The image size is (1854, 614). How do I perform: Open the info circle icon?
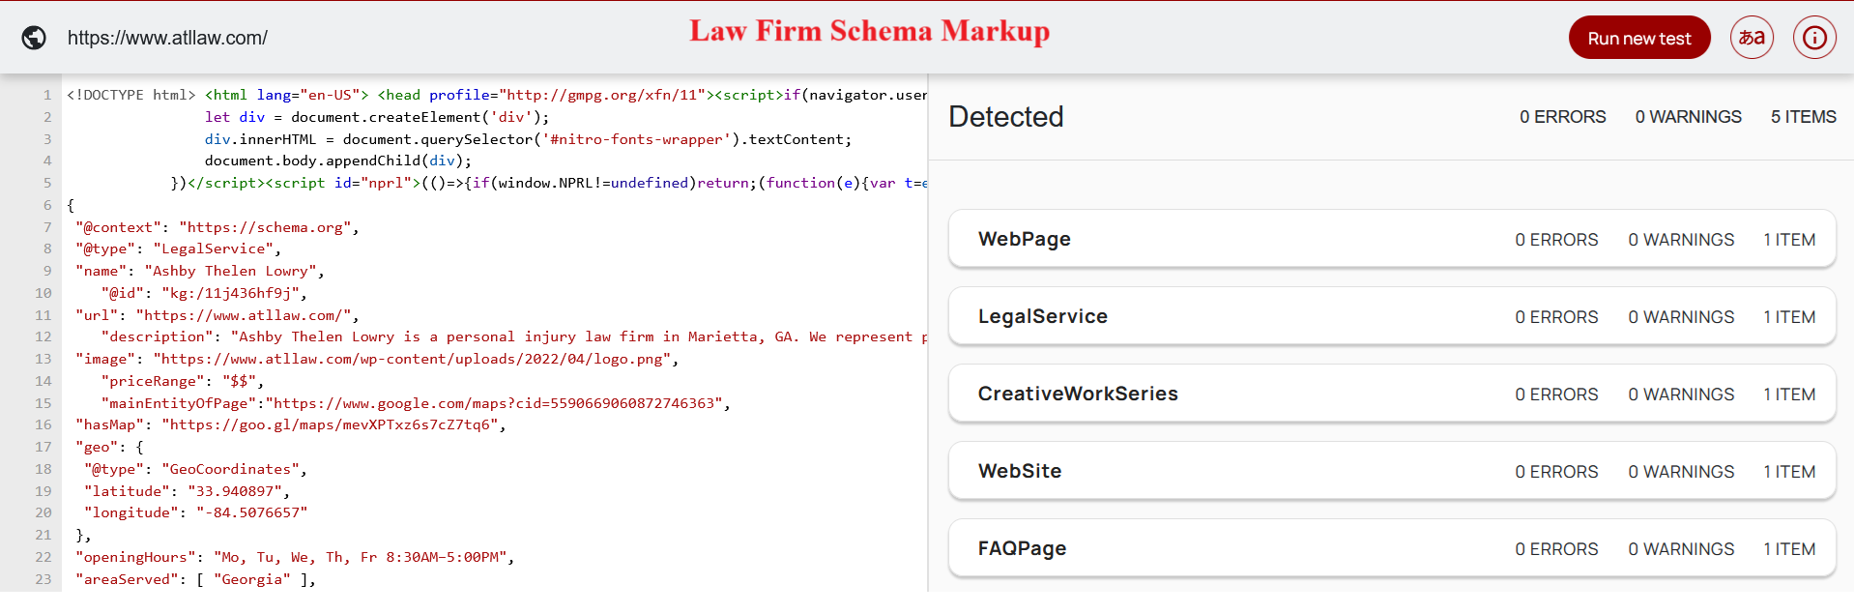(x=1814, y=38)
